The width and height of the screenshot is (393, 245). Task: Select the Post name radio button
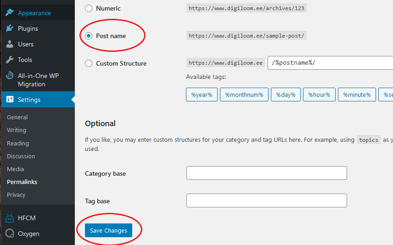(89, 36)
